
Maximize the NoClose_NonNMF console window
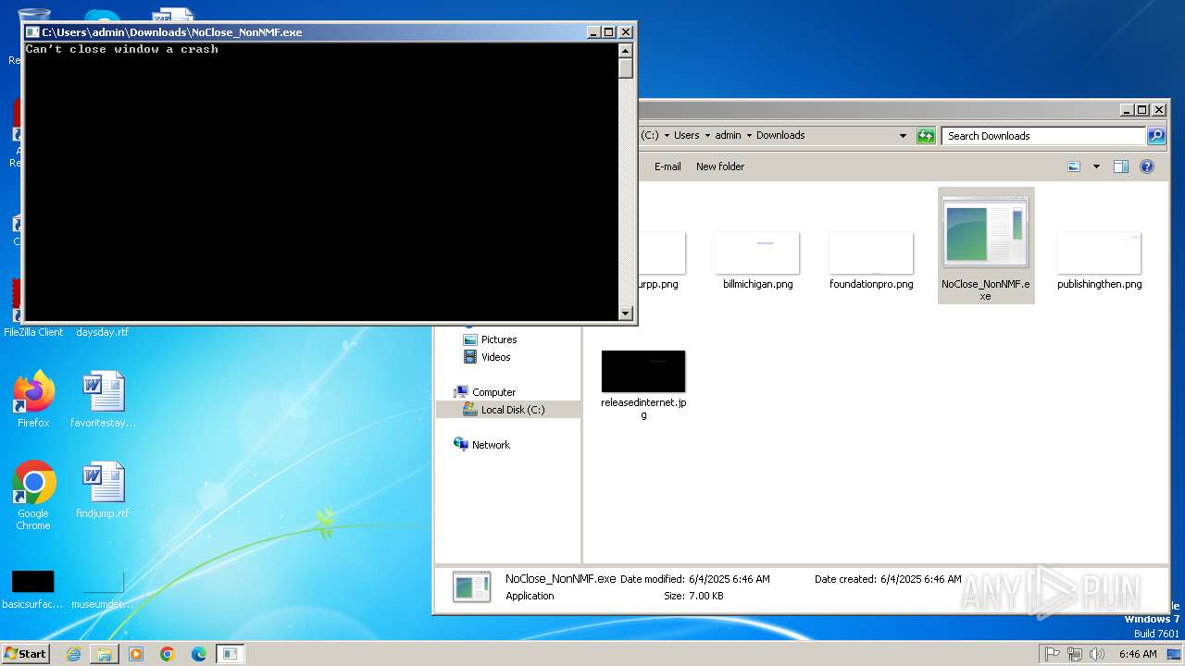point(608,32)
